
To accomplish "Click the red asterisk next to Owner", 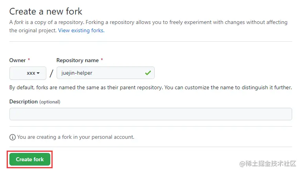I will (x=29, y=60).
